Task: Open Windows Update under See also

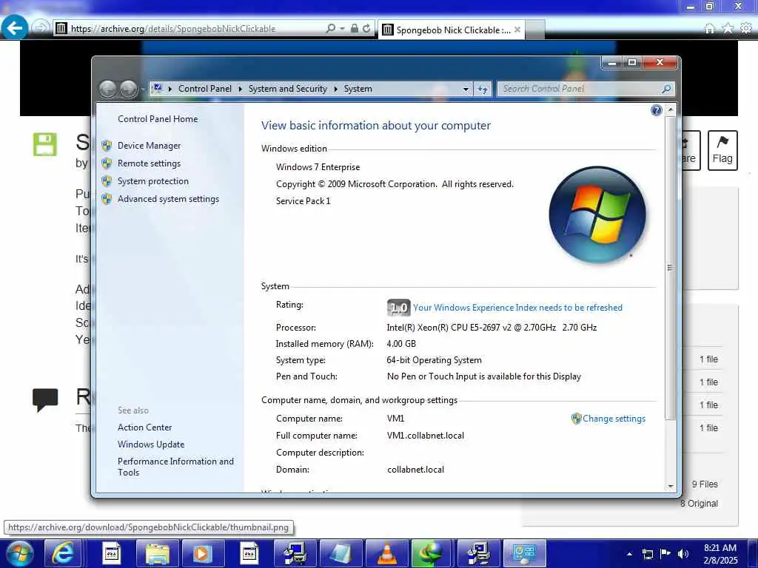Action: (151, 444)
